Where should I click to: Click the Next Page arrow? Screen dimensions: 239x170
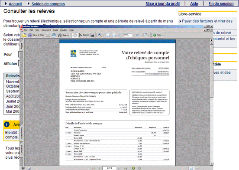coord(119,168)
